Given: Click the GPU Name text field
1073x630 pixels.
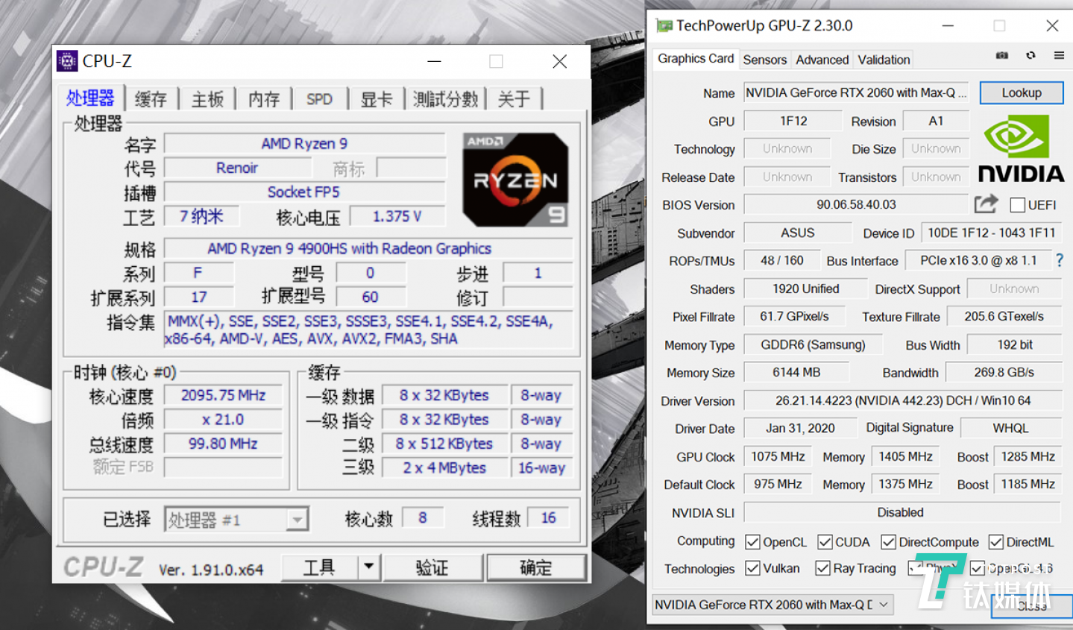Looking at the screenshot, I should click(x=855, y=93).
